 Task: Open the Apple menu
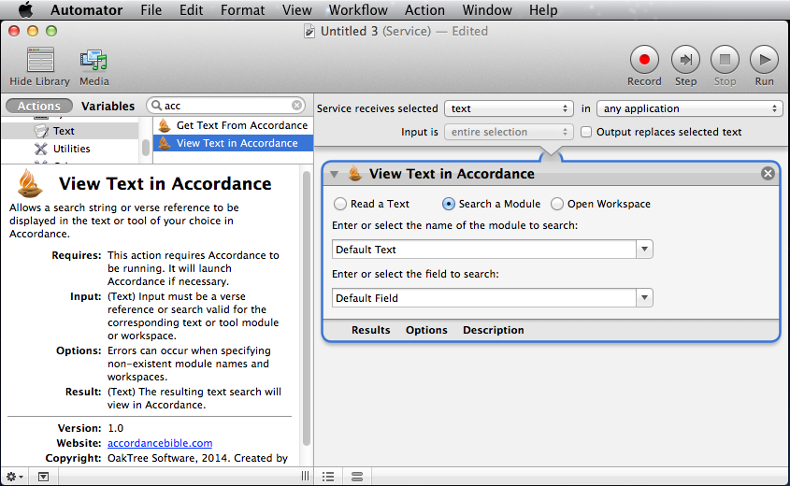25,9
